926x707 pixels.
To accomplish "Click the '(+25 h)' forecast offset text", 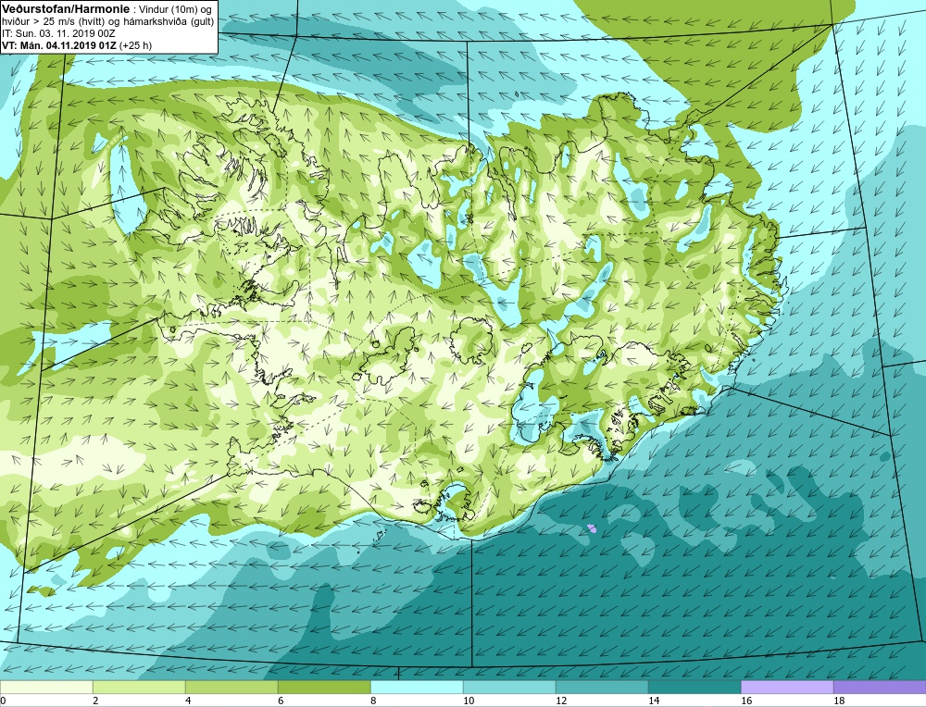I will tap(135, 44).
